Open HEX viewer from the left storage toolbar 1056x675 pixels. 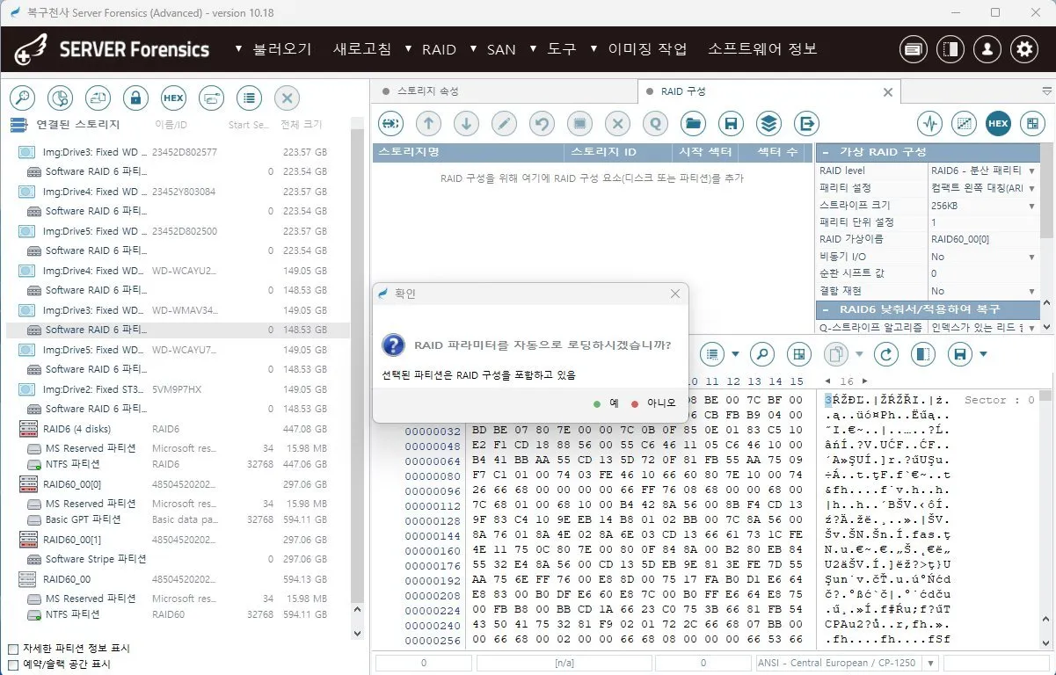pyautogui.click(x=173, y=97)
